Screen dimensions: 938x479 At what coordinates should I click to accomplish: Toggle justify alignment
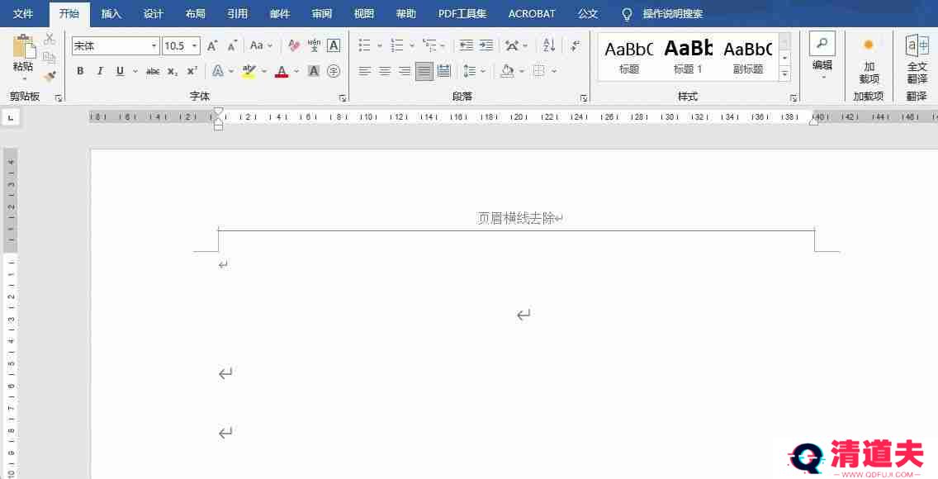coord(424,71)
